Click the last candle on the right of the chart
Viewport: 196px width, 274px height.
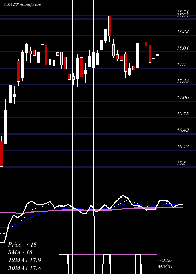(x=158, y=55)
